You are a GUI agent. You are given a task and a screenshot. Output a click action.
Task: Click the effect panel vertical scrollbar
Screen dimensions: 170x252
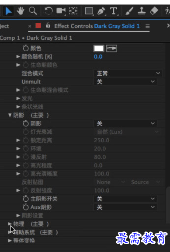(x=168, y=205)
